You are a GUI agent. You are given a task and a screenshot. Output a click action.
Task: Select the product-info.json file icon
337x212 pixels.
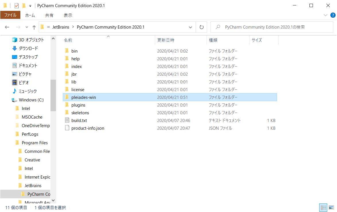(x=67, y=128)
